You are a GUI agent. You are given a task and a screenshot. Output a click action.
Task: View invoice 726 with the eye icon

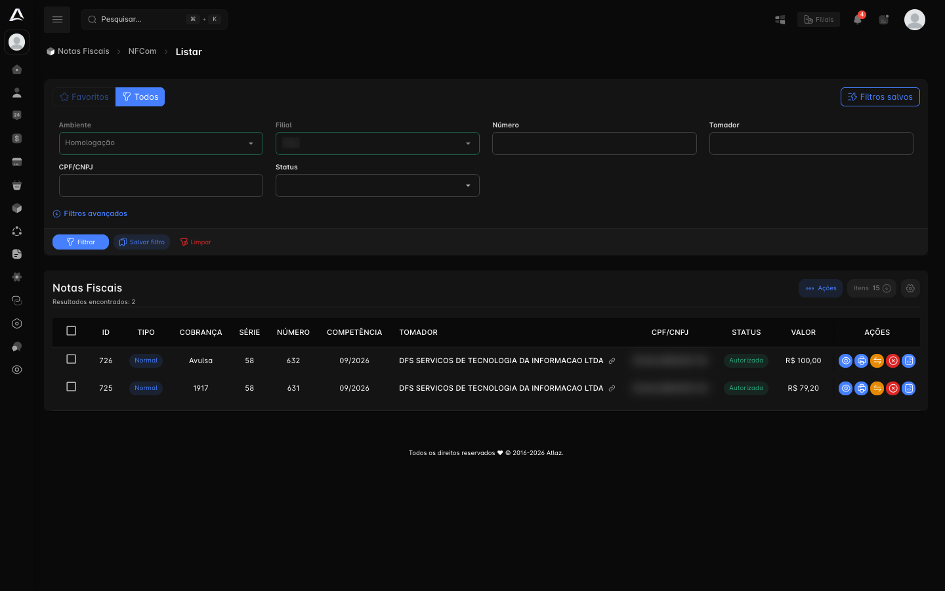[845, 361]
